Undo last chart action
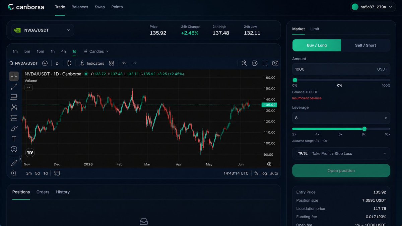This screenshot has width=402, height=226. [x=124, y=63]
